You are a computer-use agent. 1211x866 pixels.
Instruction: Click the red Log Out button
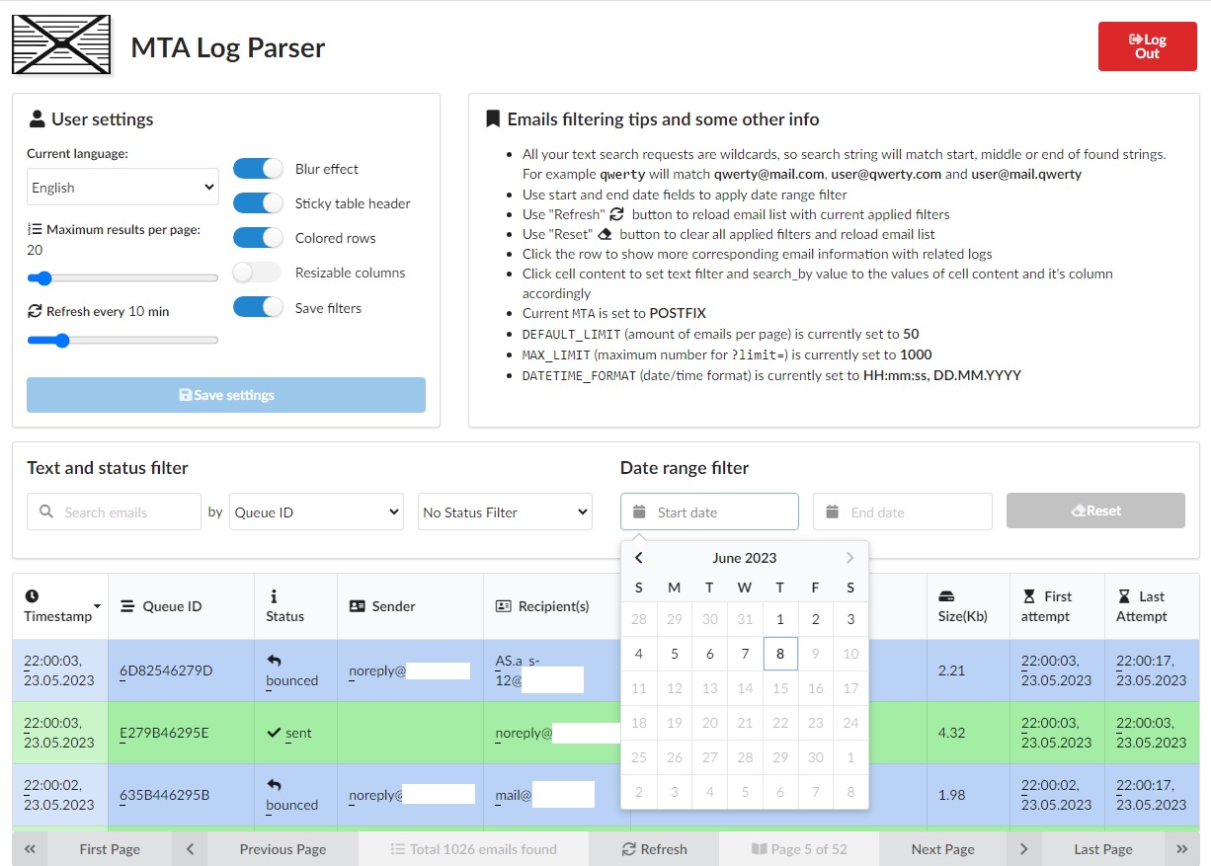1147,46
